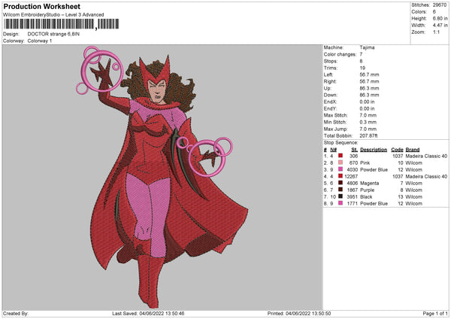Click 'Page 1 of 1' in the footer
Image resolution: width=451 pixels, height=319 pixels.
point(435,313)
